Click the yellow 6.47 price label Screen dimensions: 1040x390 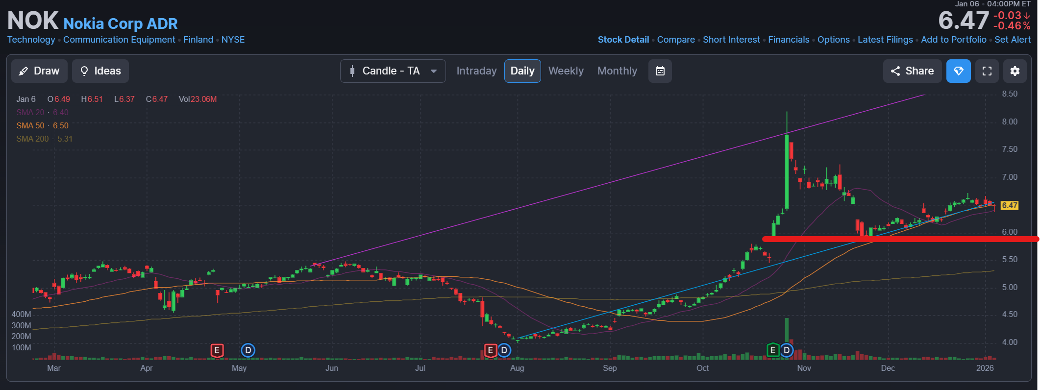[1009, 206]
